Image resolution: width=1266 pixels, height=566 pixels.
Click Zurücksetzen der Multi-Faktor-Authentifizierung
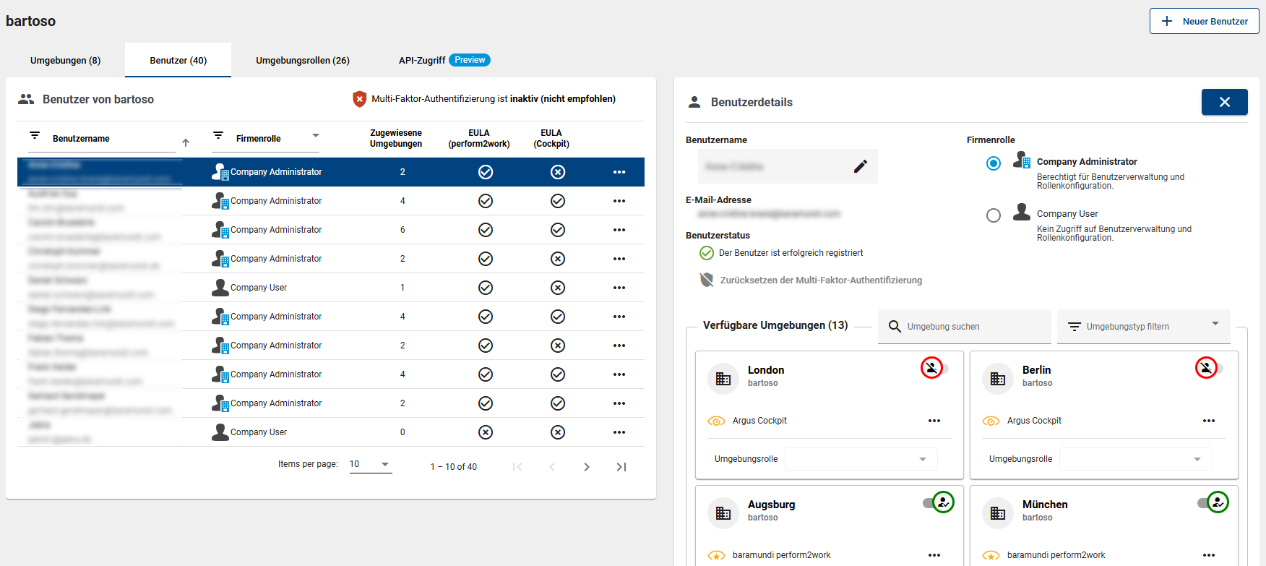(820, 280)
